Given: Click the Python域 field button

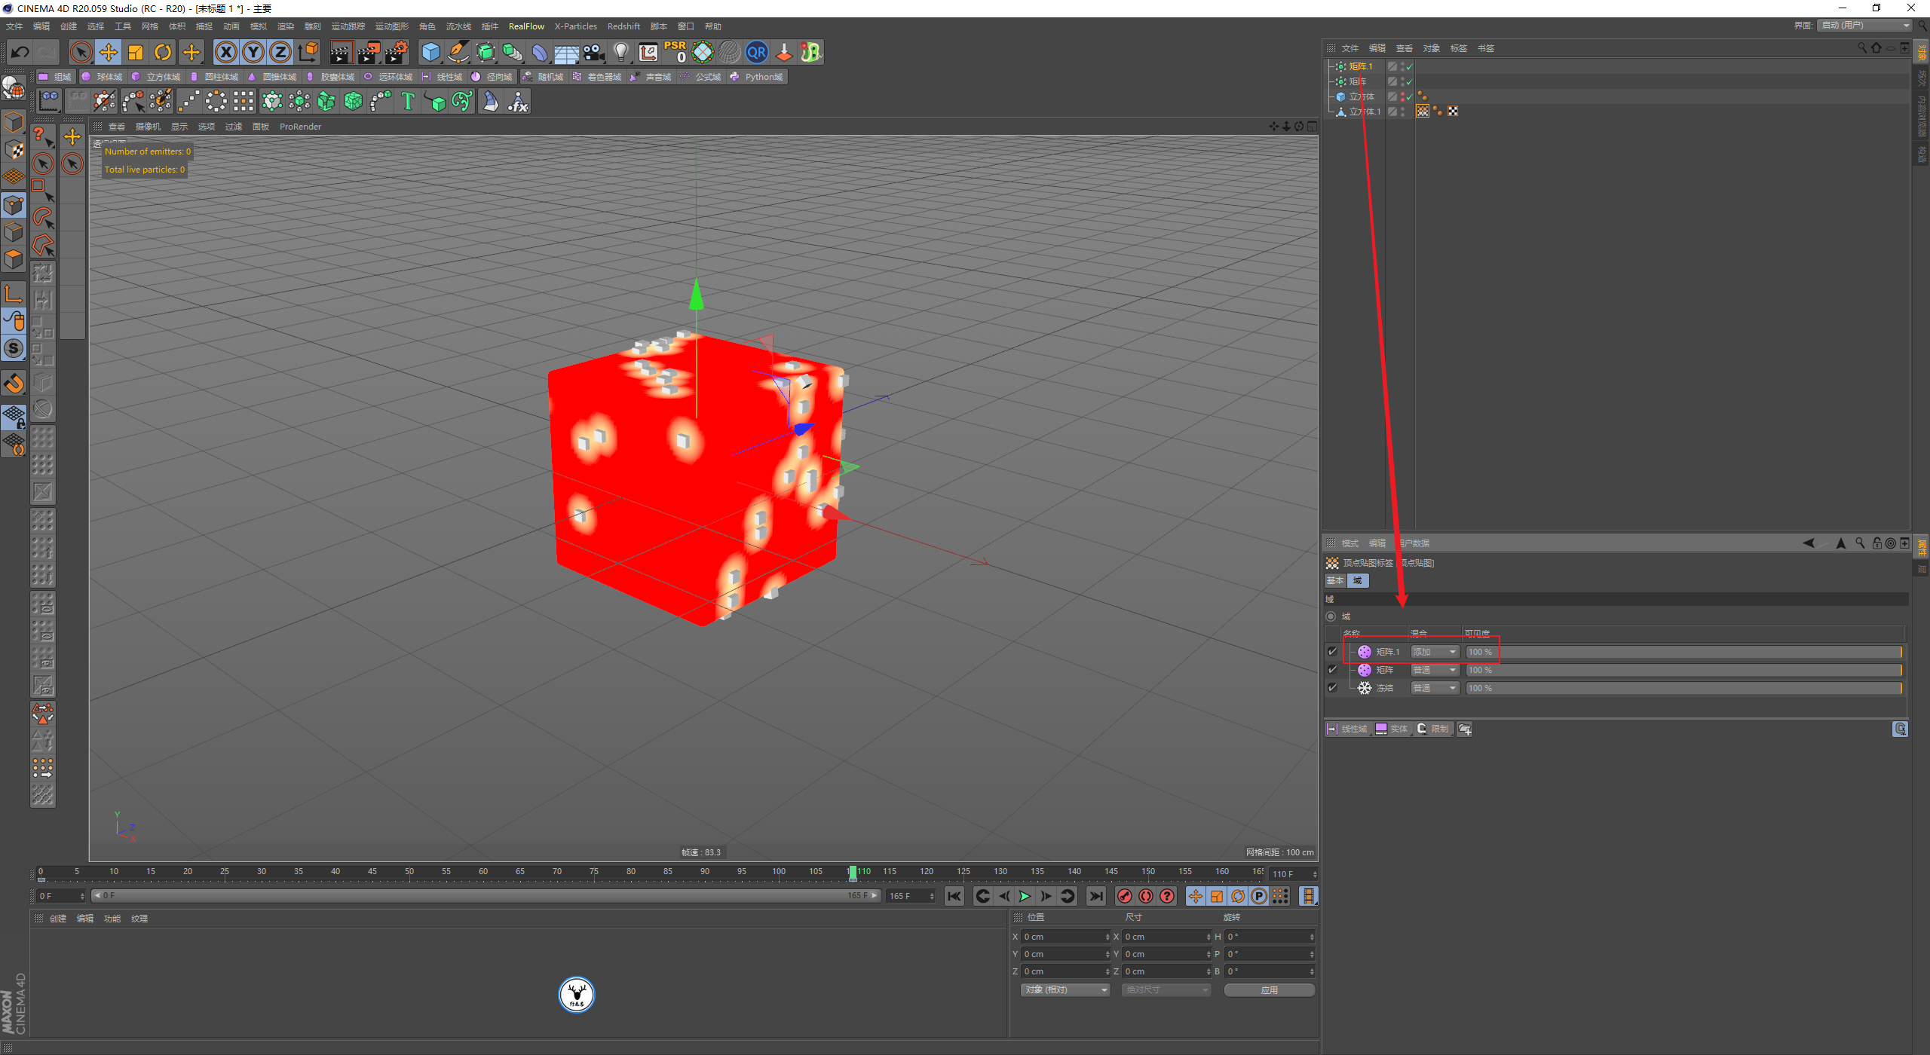Looking at the screenshot, I should pyautogui.click(x=757, y=77).
